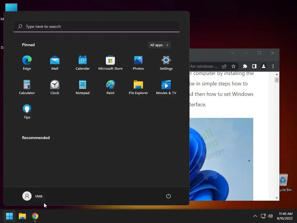This screenshot has height=223, width=297.
Task: Minimize the Chrome window
Action: [246, 53]
